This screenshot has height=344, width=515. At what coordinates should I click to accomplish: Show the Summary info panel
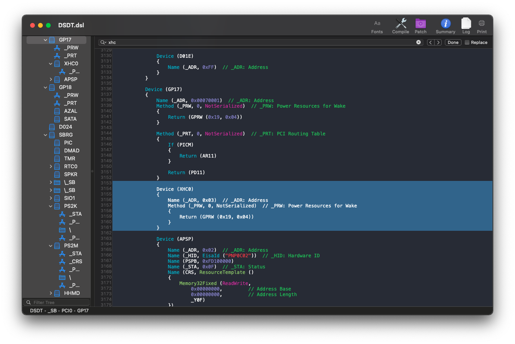click(445, 26)
